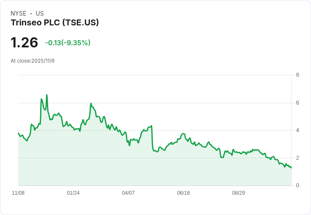This screenshot has height=215, width=311.
Task: Click the 4 value on the price axis
Action: click(x=297, y=130)
